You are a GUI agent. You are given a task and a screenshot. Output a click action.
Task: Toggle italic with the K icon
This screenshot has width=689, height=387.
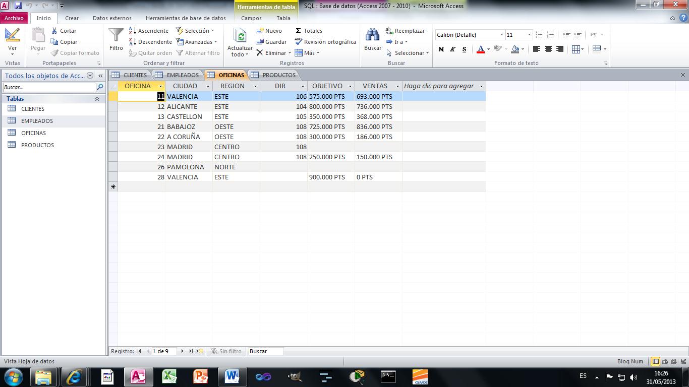452,49
